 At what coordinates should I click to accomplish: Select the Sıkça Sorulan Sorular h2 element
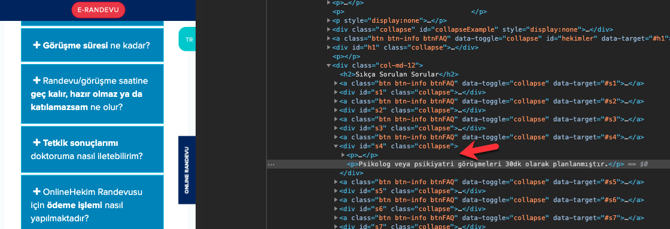tap(399, 74)
